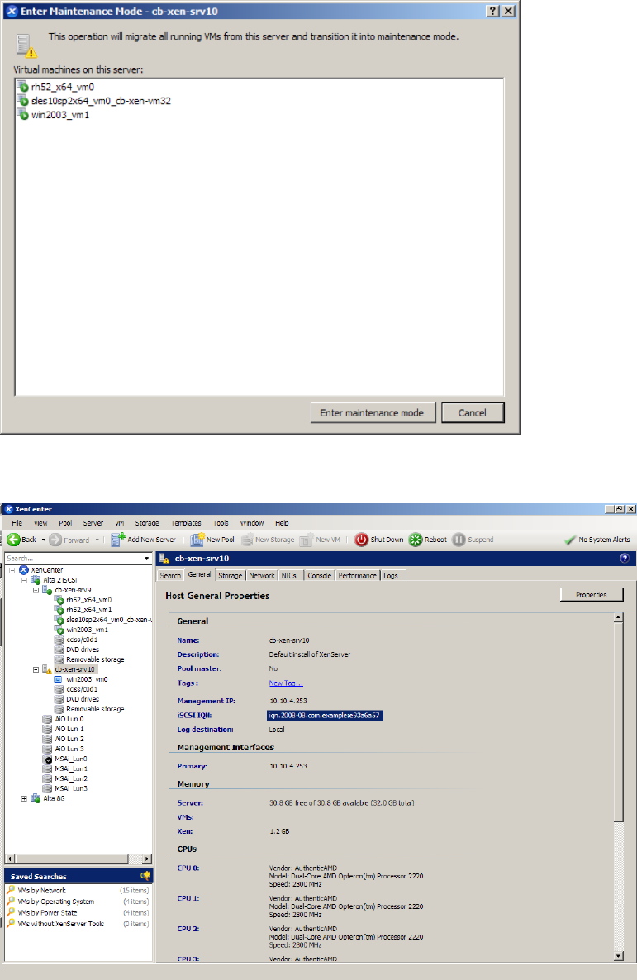Click the New Pool toolbar icon
Screen dimensions: 637x980
coord(197,540)
